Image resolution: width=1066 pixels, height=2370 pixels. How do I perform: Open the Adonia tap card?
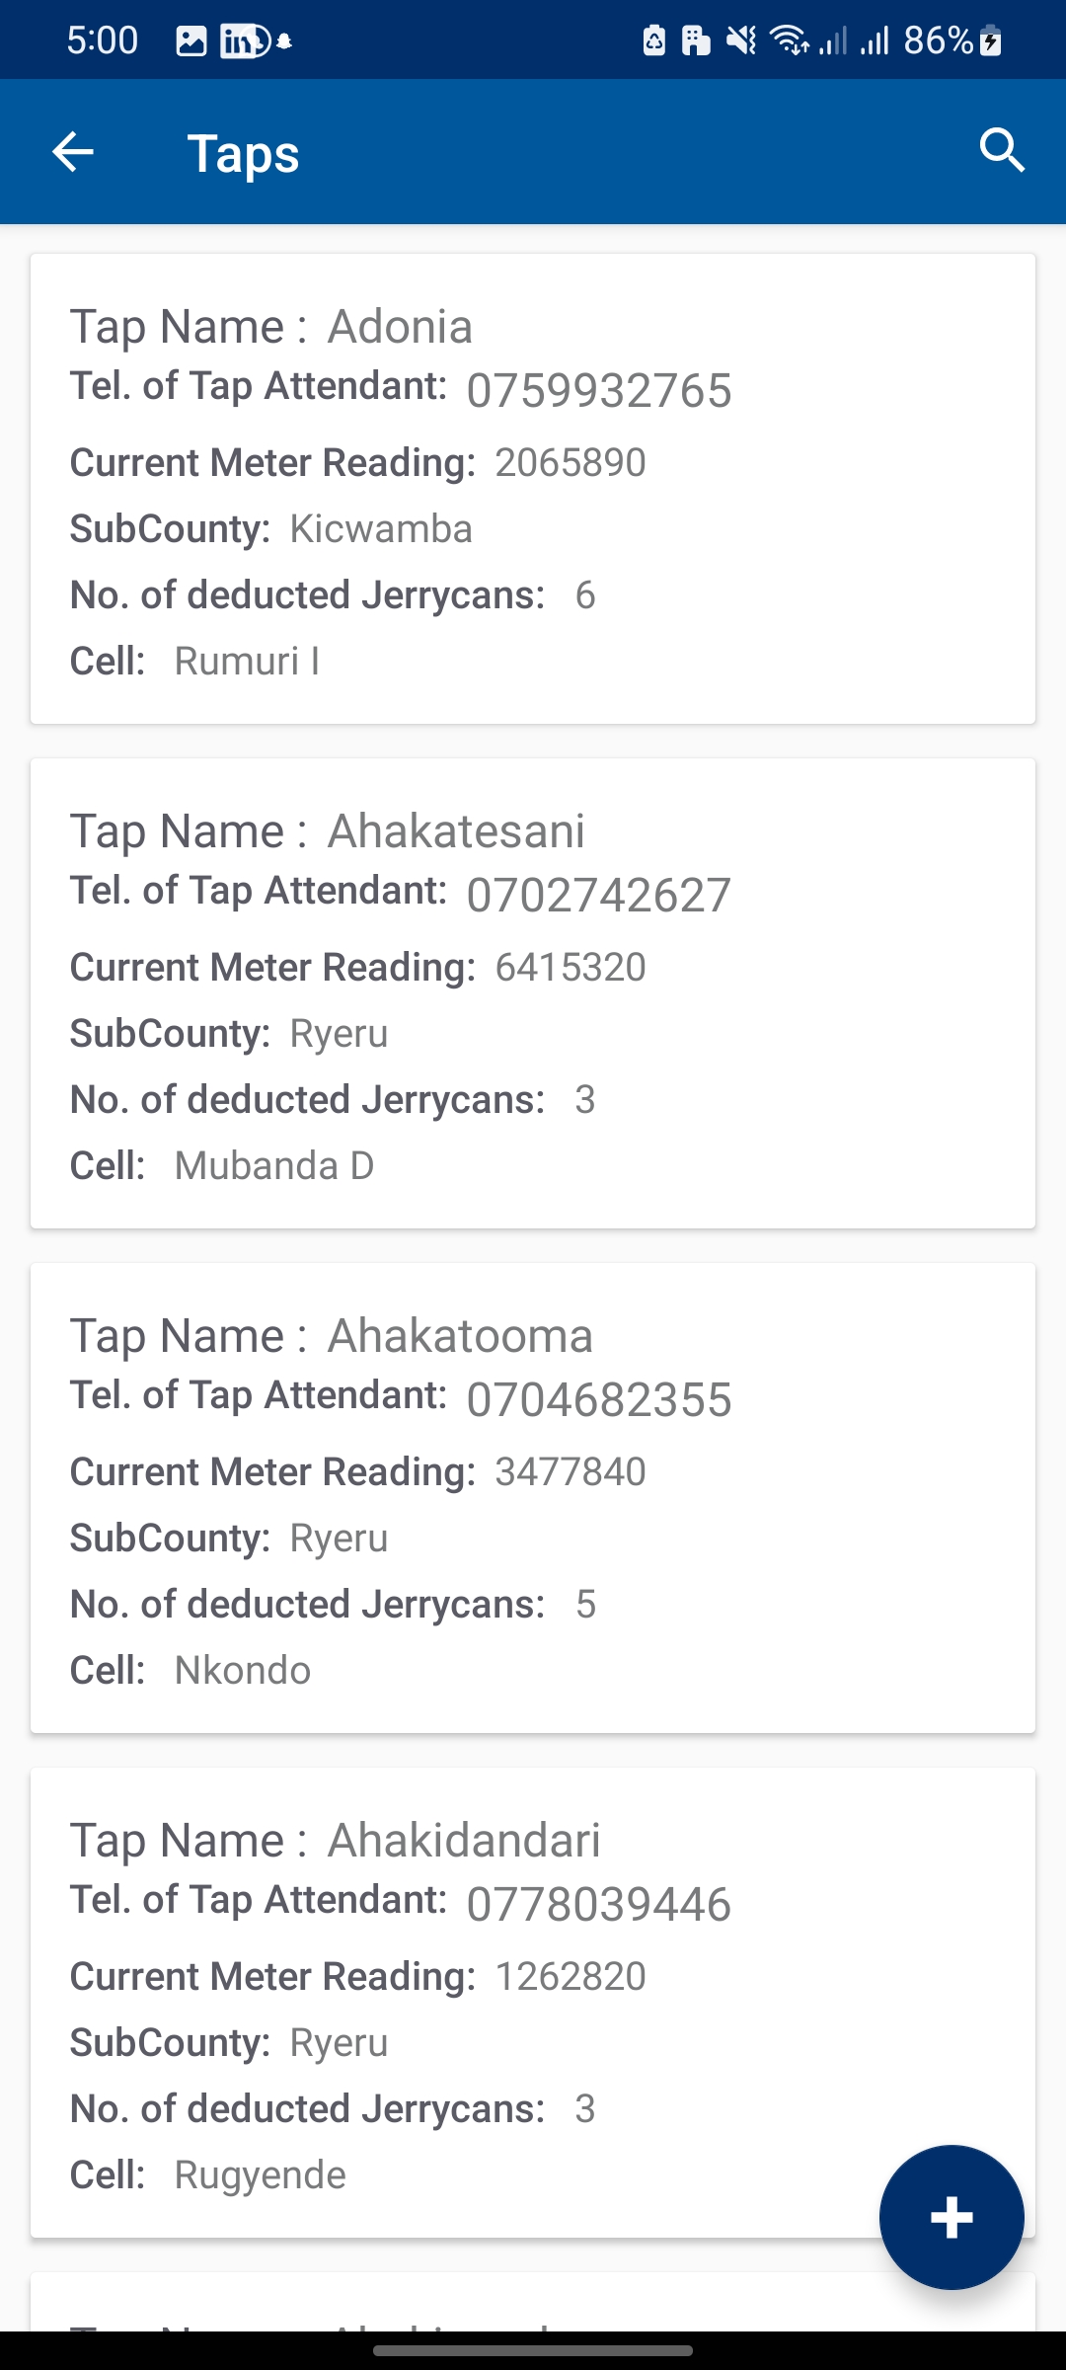coord(533,489)
